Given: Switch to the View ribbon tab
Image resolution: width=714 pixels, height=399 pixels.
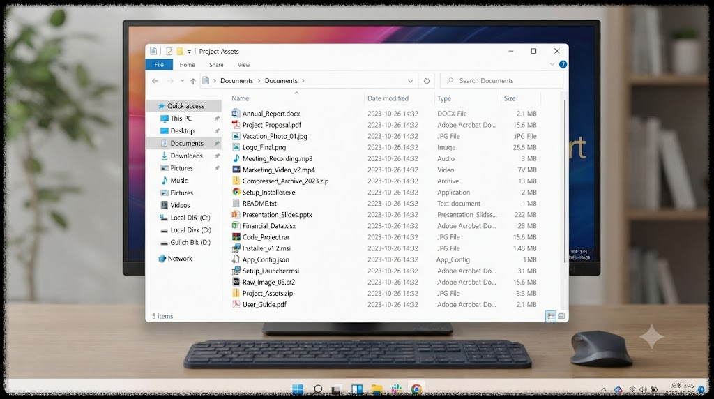Looking at the screenshot, I should (243, 65).
